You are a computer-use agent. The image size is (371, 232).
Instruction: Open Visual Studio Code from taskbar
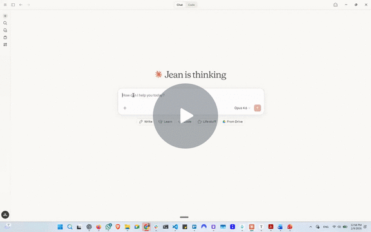[175, 227]
